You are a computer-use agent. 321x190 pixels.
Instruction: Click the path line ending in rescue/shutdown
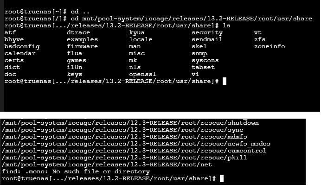click(130, 123)
